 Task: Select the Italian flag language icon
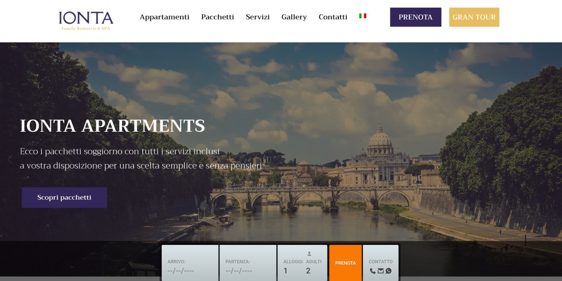tap(363, 16)
